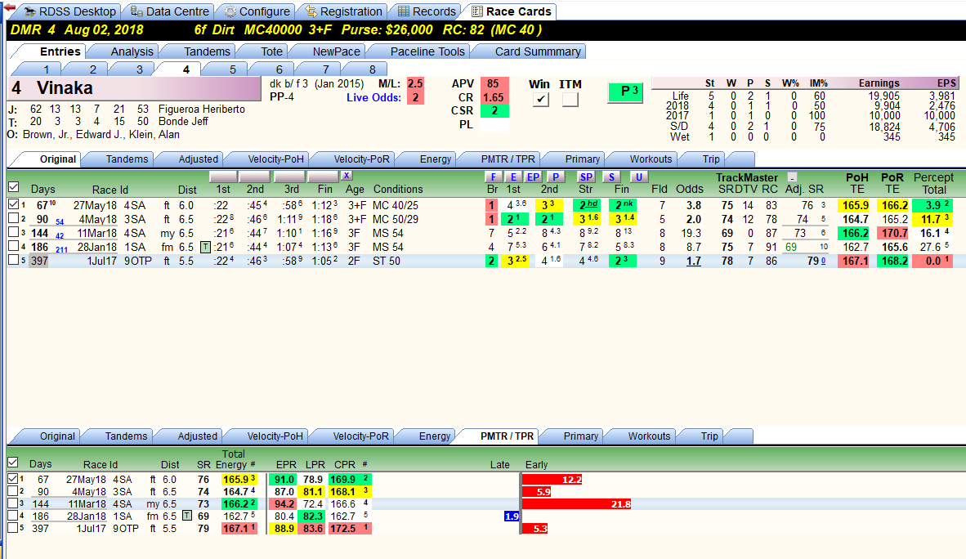Image resolution: width=966 pixels, height=559 pixels.
Task: Open the Registration tab
Action: pos(343,11)
